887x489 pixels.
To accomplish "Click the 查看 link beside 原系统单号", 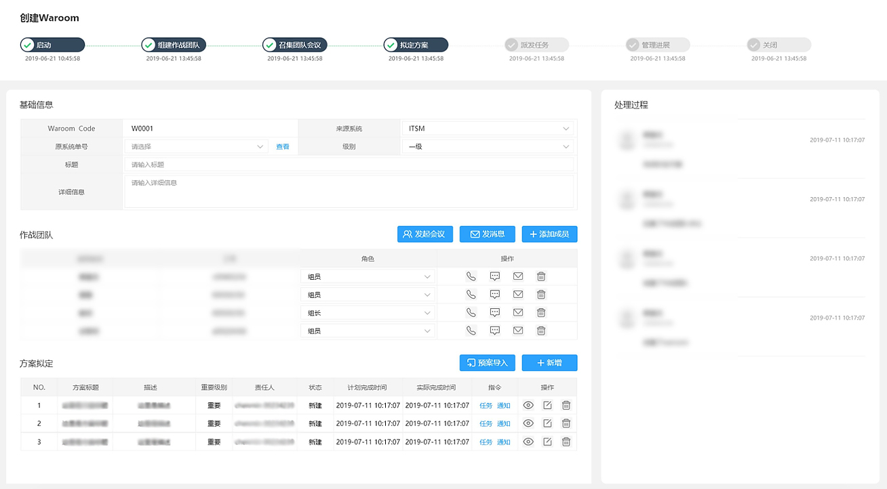I will [x=283, y=146].
